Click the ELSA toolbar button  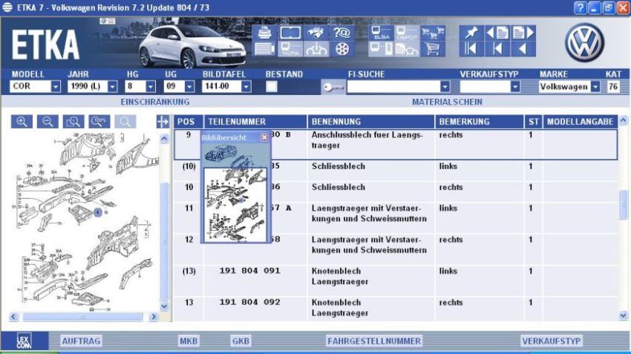[x=381, y=33]
